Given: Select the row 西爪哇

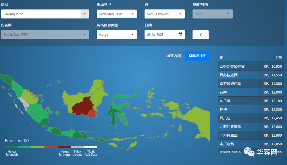Looking at the screenshot, I should point(251,118).
